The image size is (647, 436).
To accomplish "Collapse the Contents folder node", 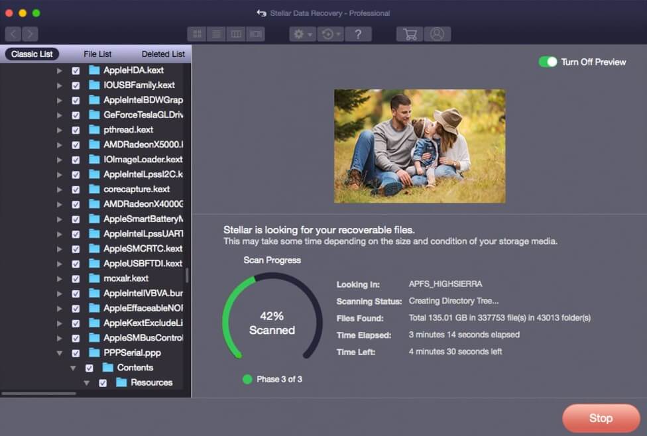I will [x=73, y=368].
